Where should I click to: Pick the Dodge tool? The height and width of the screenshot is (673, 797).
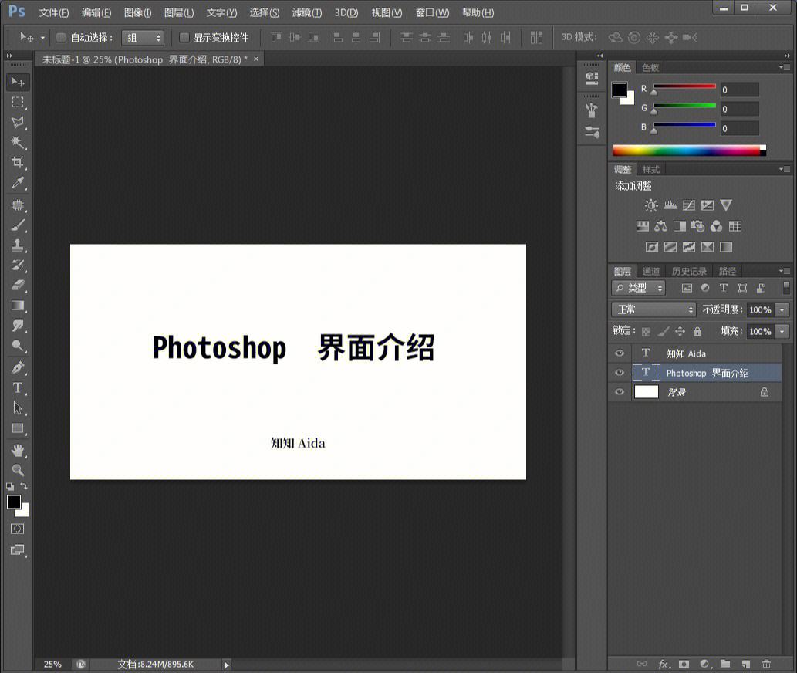pos(18,347)
